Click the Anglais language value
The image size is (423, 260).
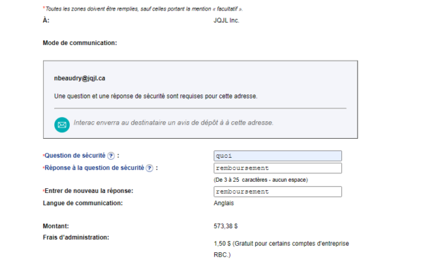[223, 203]
